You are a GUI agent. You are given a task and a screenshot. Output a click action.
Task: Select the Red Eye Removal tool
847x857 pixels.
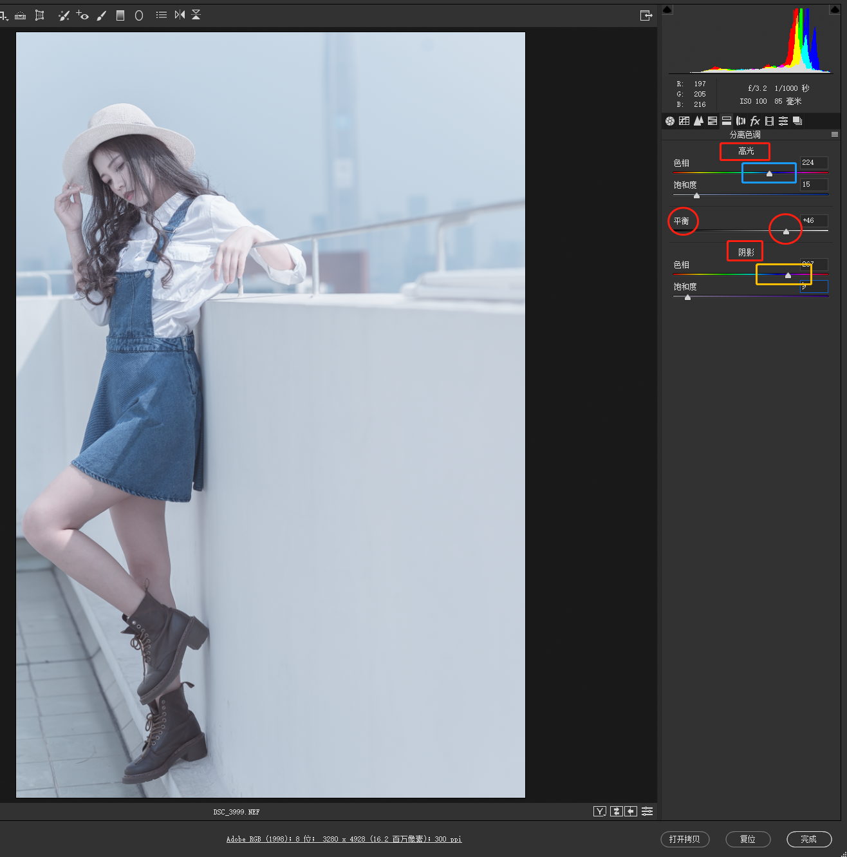pos(82,15)
